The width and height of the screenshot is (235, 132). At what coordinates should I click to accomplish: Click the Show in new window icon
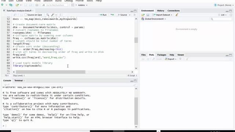tap(15, 15)
